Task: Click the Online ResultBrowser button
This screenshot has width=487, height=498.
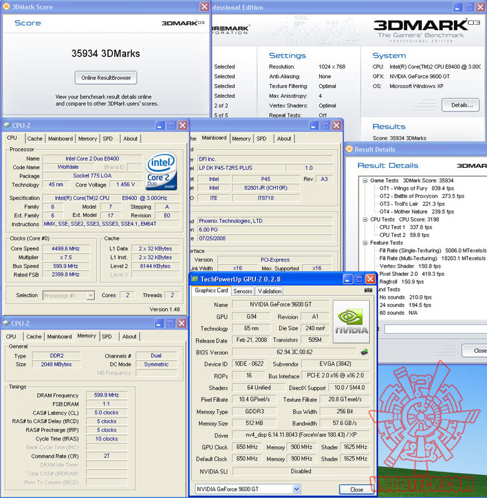Action: pyautogui.click(x=106, y=78)
